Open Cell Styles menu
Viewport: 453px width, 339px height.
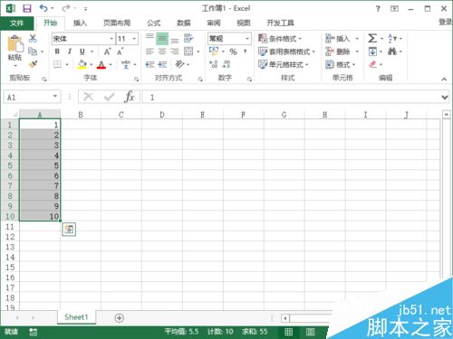coord(284,64)
